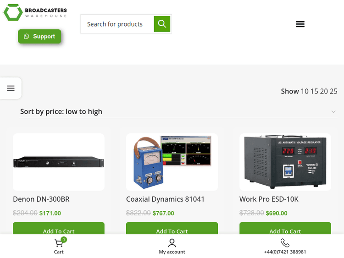Click the Broadcasters Warehouse logo

tap(35, 12)
